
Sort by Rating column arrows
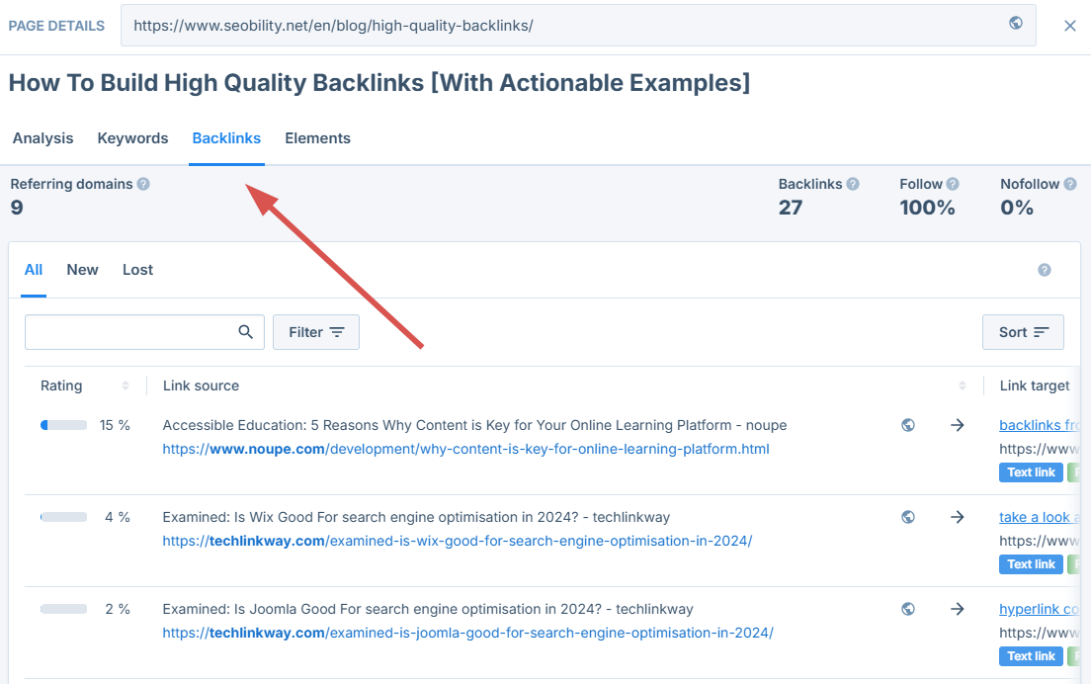click(x=126, y=385)
